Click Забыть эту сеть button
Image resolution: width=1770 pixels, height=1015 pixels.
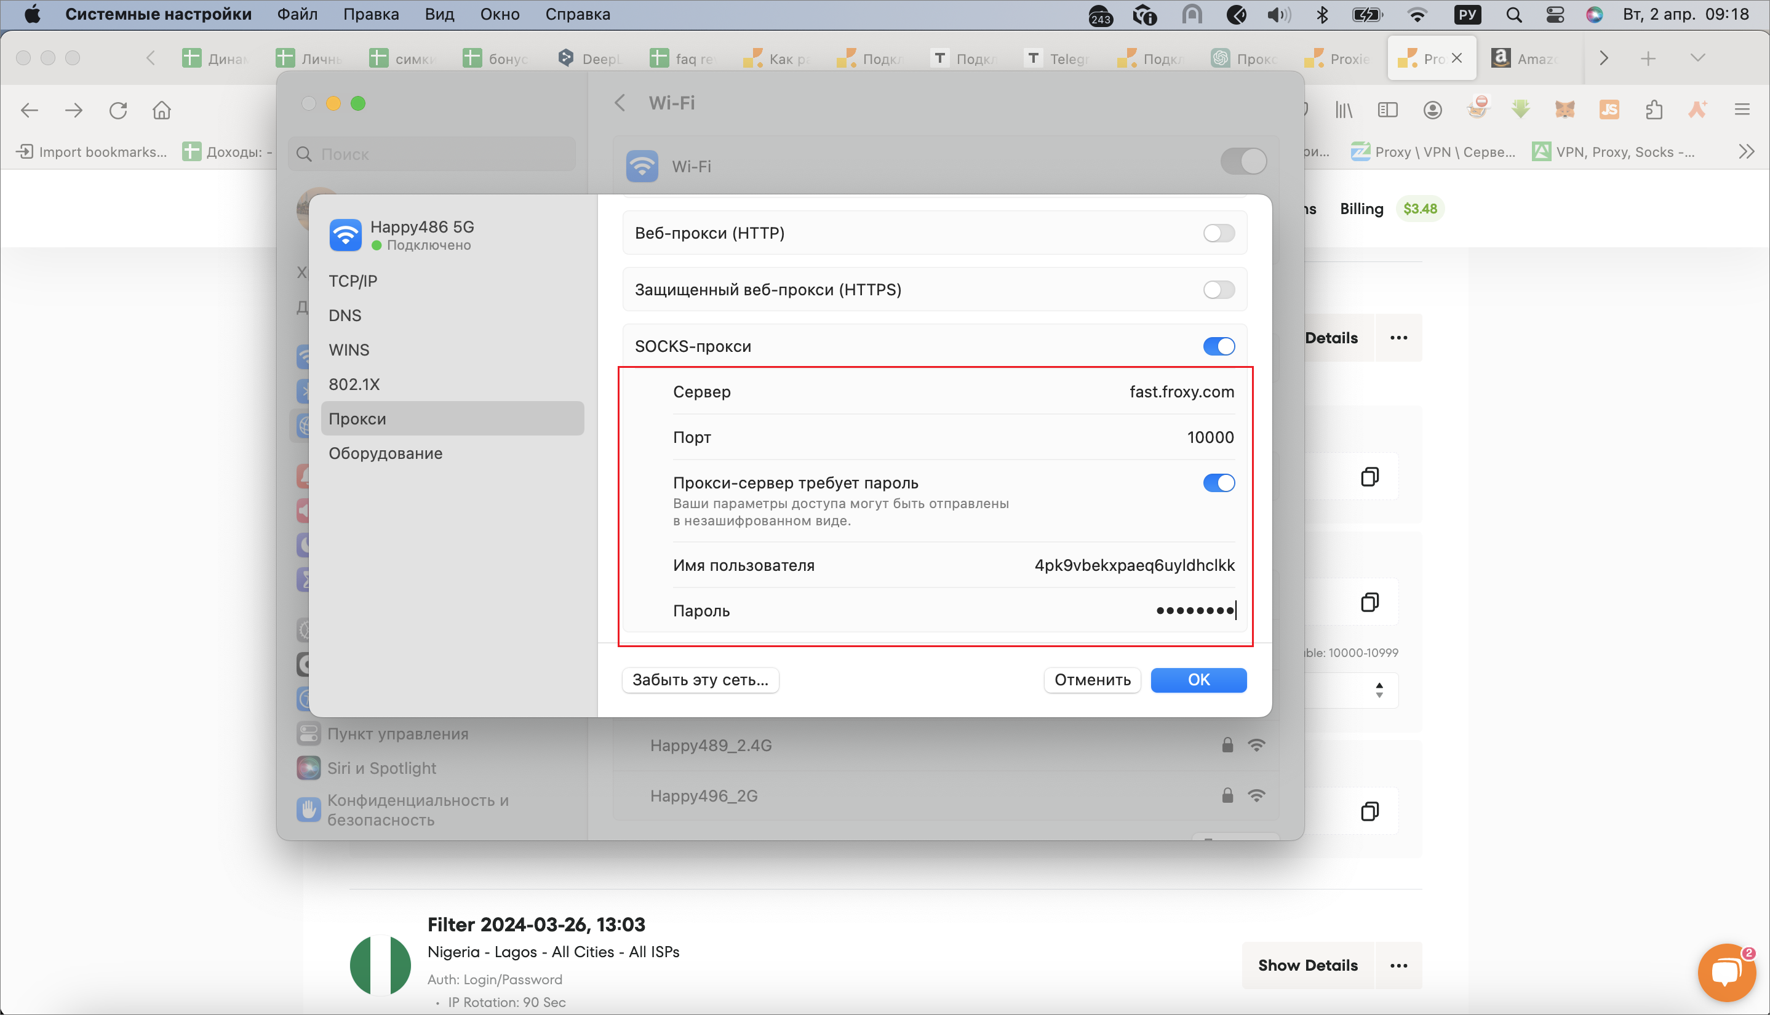(x=700, y=680)
